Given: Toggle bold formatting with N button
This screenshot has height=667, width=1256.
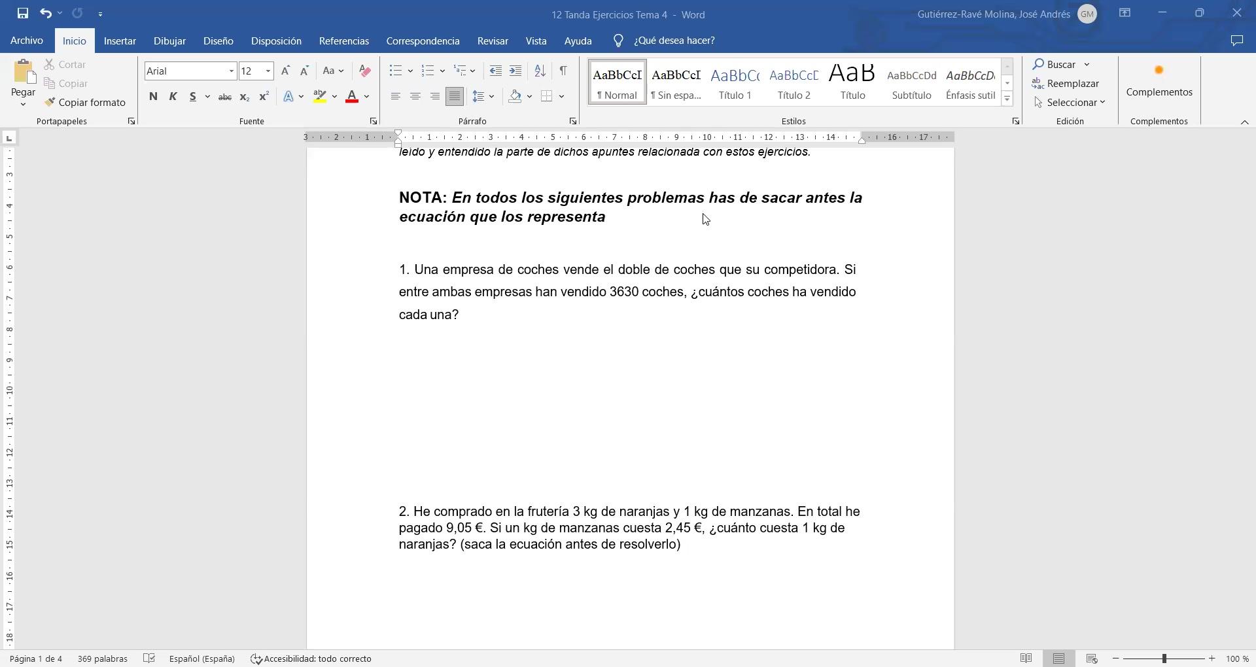Looking at the screenshot, I should click(153, 97).
